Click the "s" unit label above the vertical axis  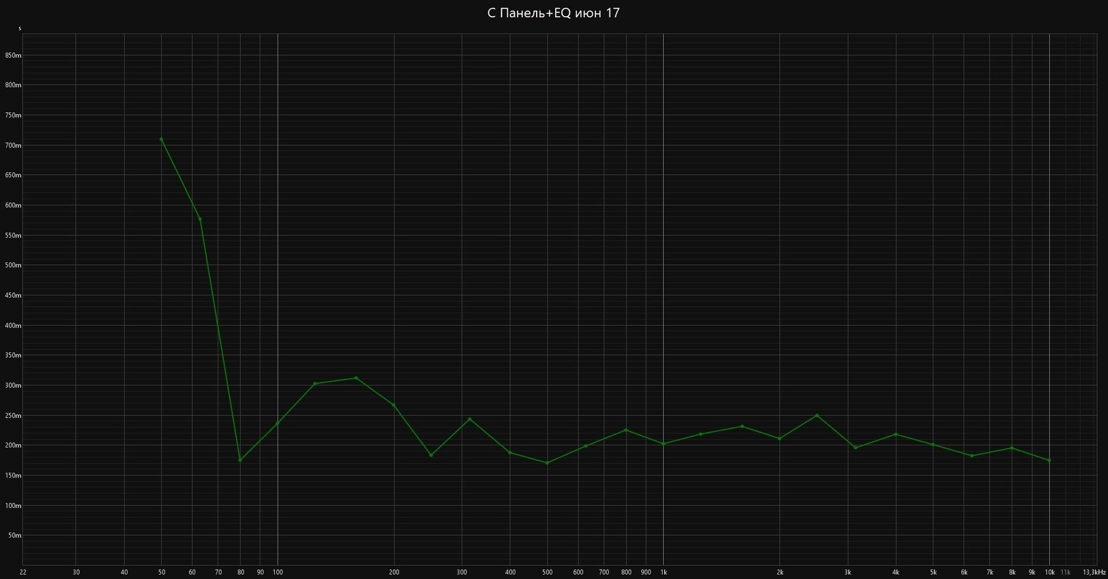(x=20, y=28)
